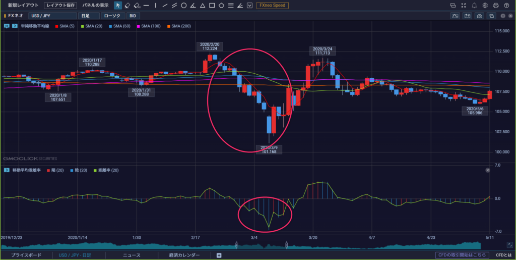Open the alert bell notifications
This screenshot has width=516, height=260.
point(474,5)
